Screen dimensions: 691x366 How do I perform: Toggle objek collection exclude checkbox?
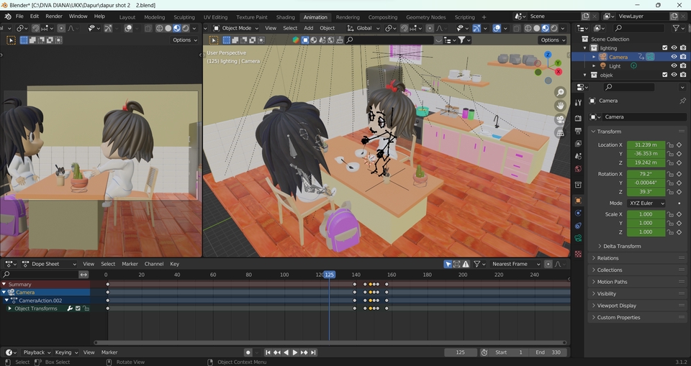665,75
